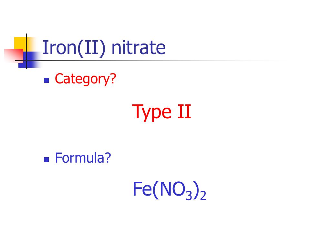Viewport: 310px width, 232px height.
Task: Click the horizontal line under the title
Action: coord(150,61)
